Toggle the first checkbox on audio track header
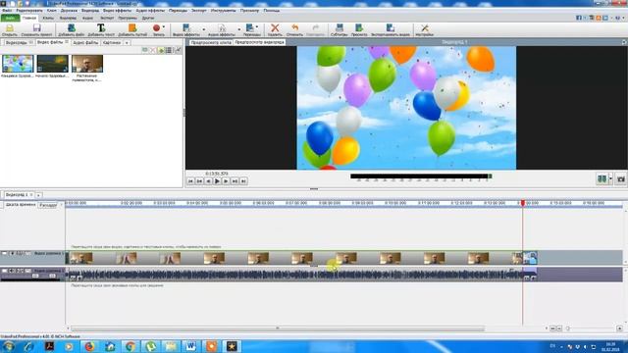This screenshot has width=628, height=353. click(4, 271)
